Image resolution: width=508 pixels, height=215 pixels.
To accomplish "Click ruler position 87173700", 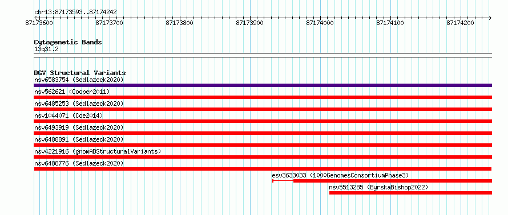I will (x=110, y=23).
